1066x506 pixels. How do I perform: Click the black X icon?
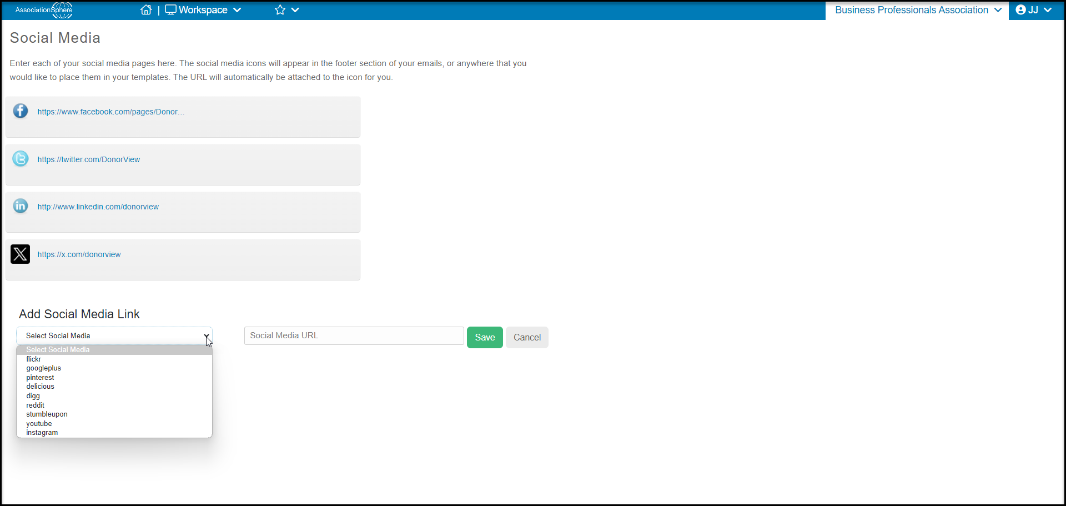tap(21, 254)
